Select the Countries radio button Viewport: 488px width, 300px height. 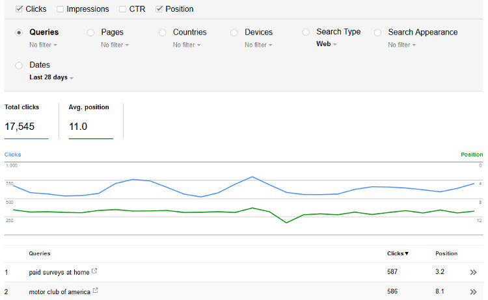tap(163, 32)
